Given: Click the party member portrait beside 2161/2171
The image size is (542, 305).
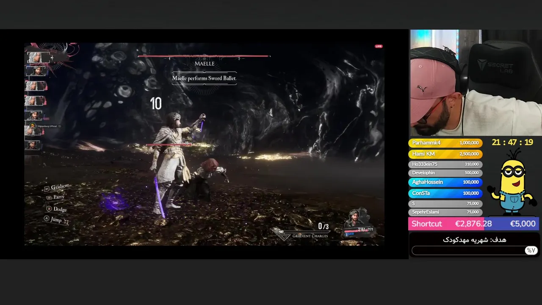Looking at the screenshot, I should coord(354,219).
